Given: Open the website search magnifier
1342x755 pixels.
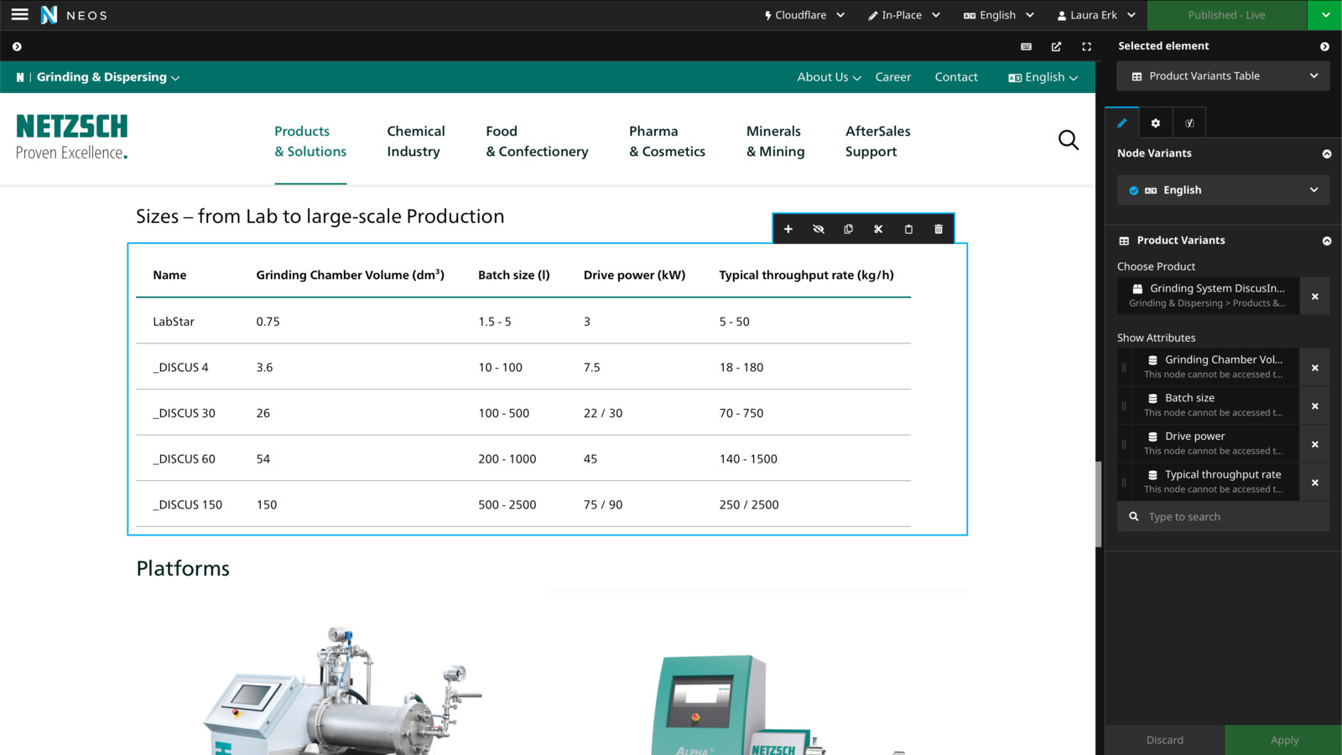Looking at the screenshot, I should (x=1068, y=140).
